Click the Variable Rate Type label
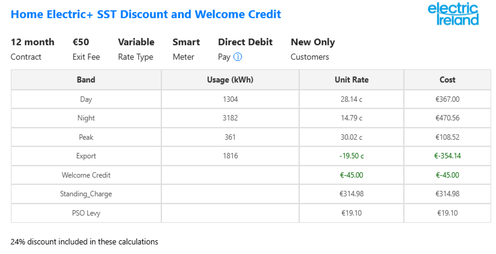496x254 pixels. pyautogui.click(x=136, y=49)
